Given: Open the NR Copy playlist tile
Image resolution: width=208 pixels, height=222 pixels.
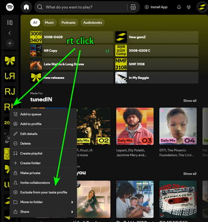Looking at the screenshot, I should point(72,51).
